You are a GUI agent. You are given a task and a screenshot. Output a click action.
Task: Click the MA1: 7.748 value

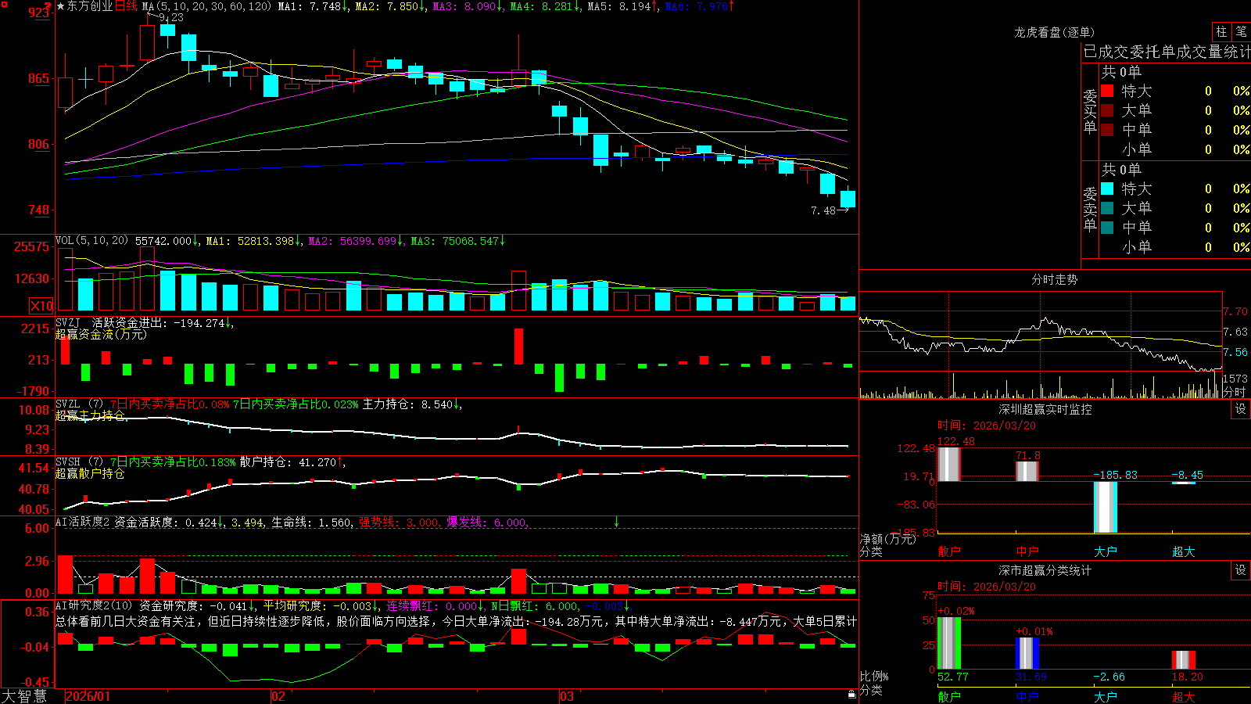(x=310, y=6)
